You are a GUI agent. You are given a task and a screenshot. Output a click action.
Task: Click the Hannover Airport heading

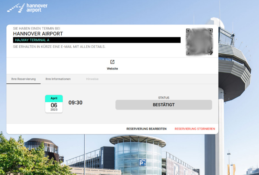[x=38, y=34]
